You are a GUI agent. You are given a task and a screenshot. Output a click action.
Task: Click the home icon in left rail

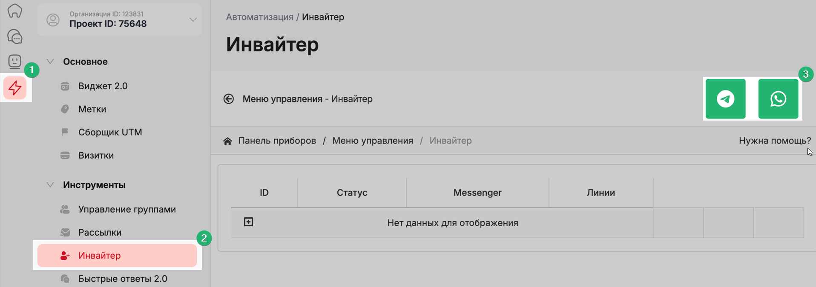point(15,11)
